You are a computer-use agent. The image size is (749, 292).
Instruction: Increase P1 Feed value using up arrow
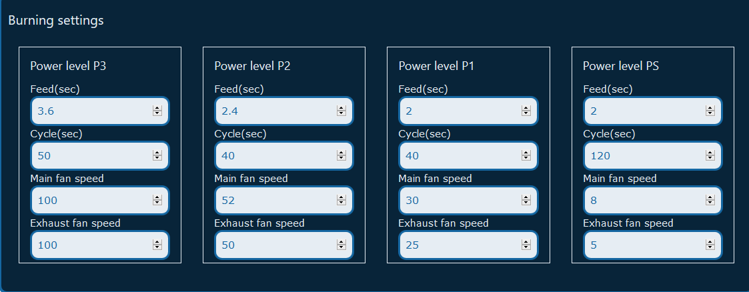pyautogui.click(x=526, y=109)
